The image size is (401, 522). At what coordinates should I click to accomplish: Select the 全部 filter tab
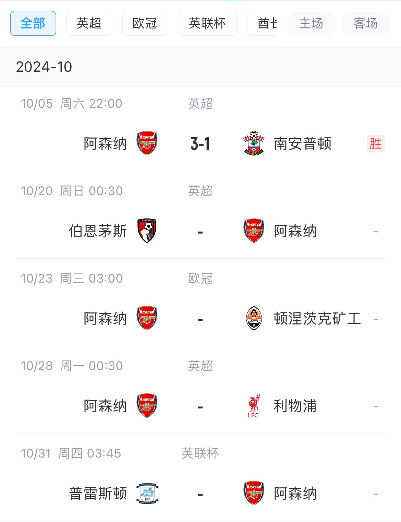33,23
